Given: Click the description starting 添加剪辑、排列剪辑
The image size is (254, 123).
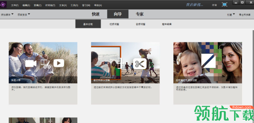Looking at the screenshot, I should coord(41,88).
